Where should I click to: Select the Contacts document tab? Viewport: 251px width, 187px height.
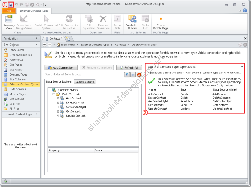[x=54, y=38]
